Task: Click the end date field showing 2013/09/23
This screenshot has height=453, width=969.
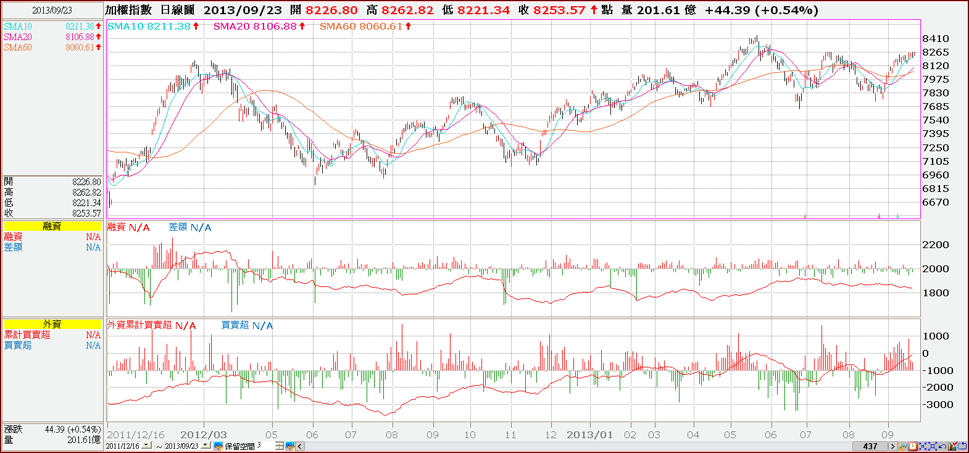Action: coord(182,446)
